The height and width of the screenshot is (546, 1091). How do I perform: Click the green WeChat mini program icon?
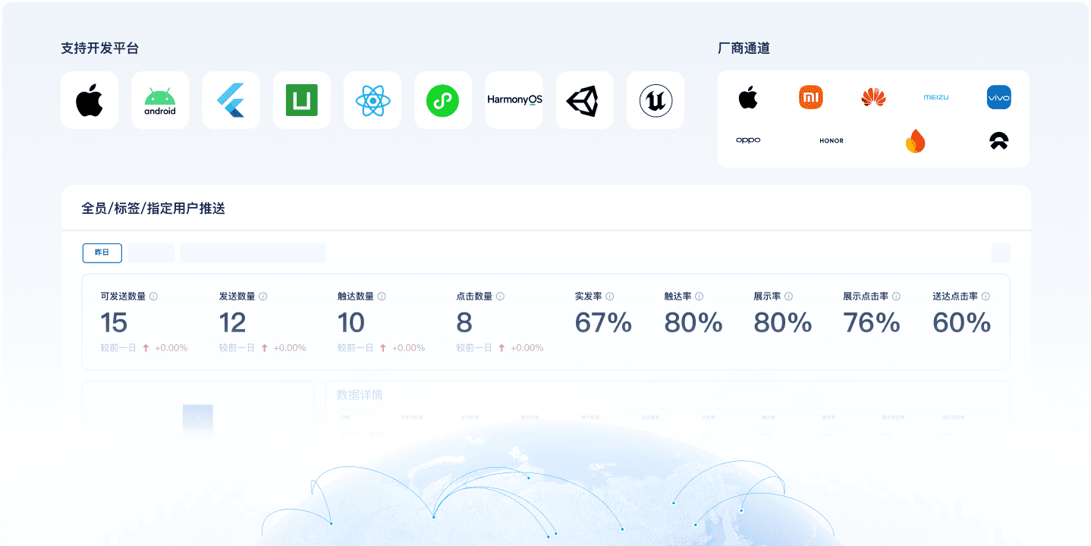pyautogui.click(x=442, y=100)
